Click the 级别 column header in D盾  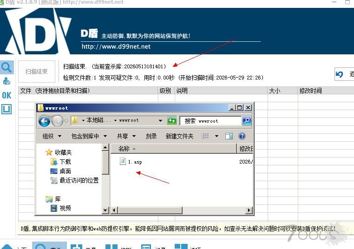[166, 91]
